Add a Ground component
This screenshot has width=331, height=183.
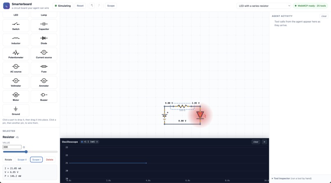(x=16, y=110)
